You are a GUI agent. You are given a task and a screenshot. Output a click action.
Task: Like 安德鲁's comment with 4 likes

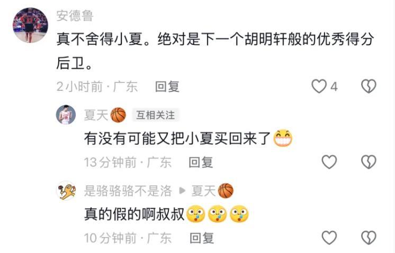[319, 87]
